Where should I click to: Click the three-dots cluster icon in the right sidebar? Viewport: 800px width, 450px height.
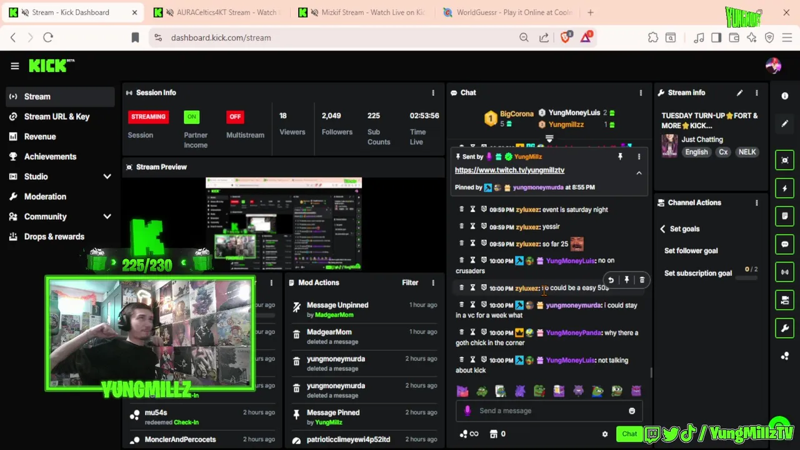785,356
